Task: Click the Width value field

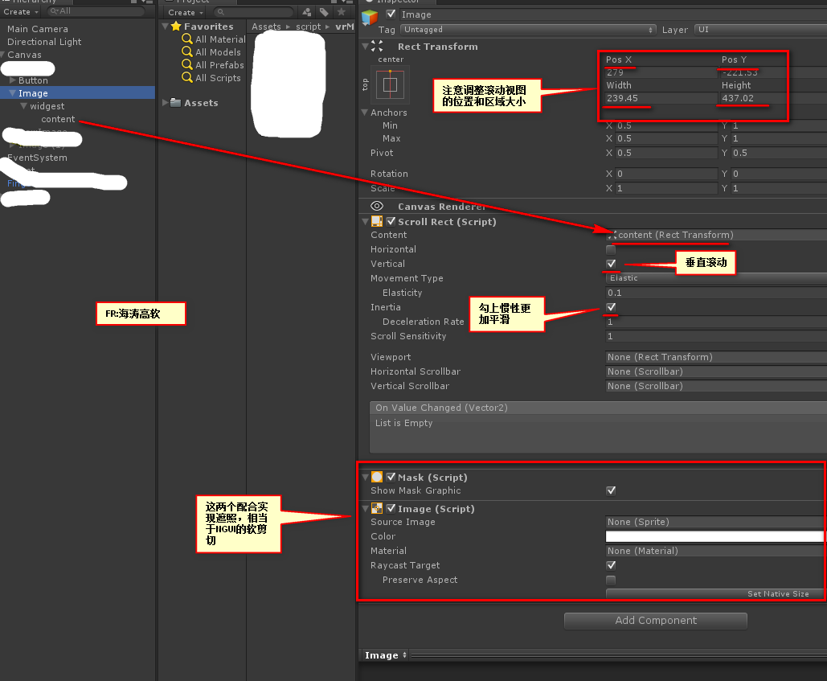Action: [x=661, y=98]
